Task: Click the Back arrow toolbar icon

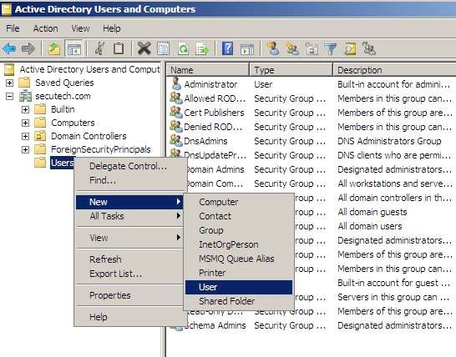Action: 9,48
